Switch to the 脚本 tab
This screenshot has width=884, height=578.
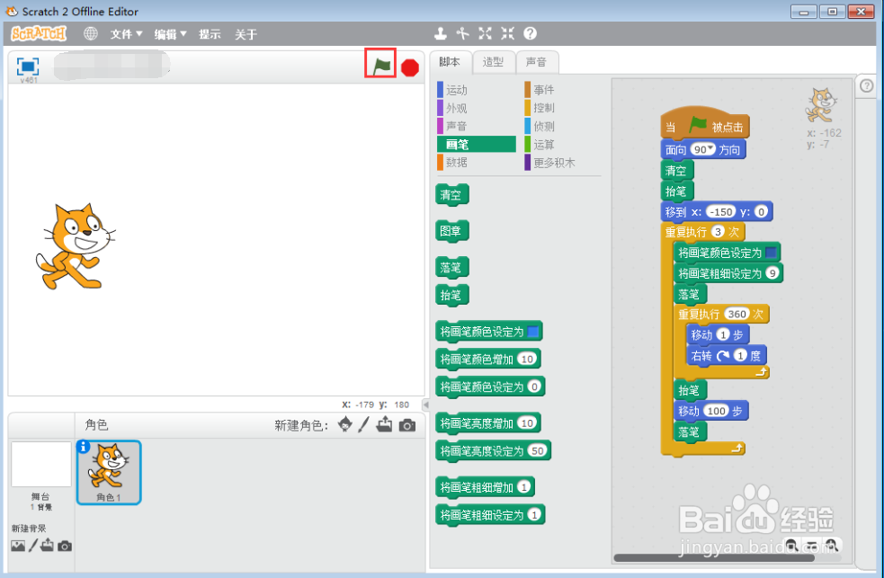point(450,62)
